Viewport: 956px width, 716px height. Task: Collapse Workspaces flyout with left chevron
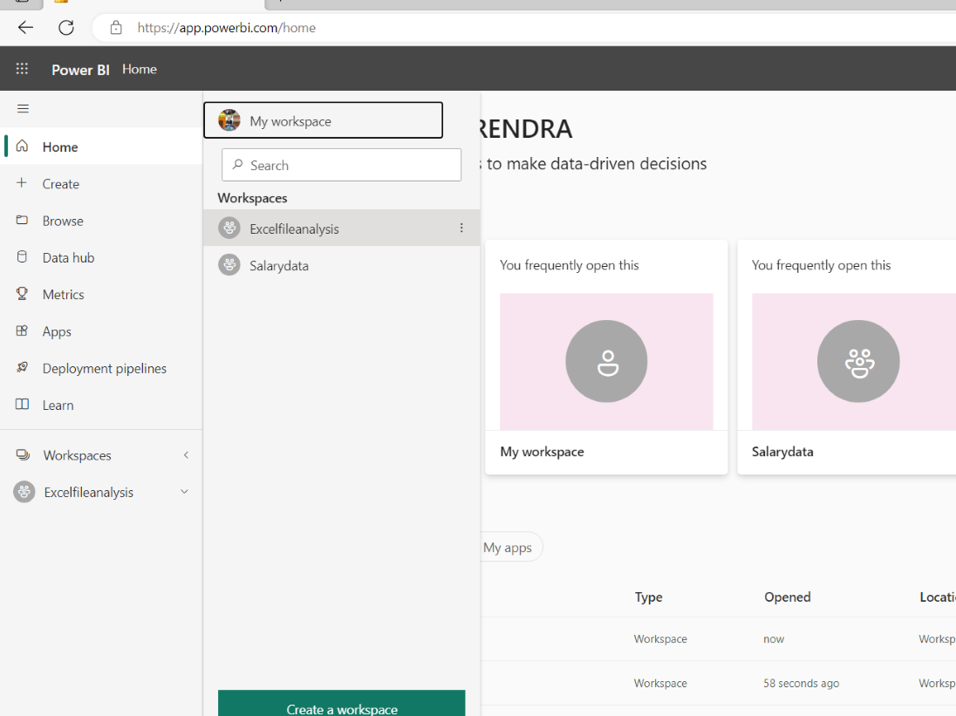[186, 455]
